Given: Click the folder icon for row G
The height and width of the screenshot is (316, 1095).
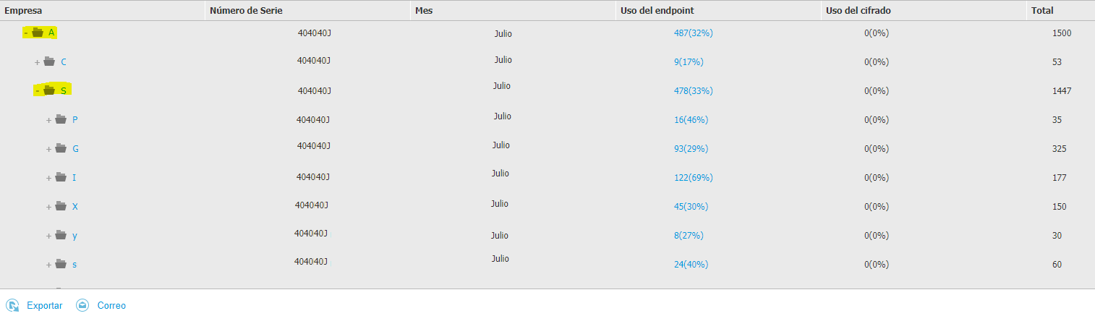Looking at the screenshot, I should click(61, 148).
